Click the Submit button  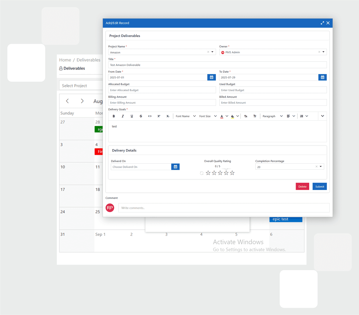pos(320,187)
